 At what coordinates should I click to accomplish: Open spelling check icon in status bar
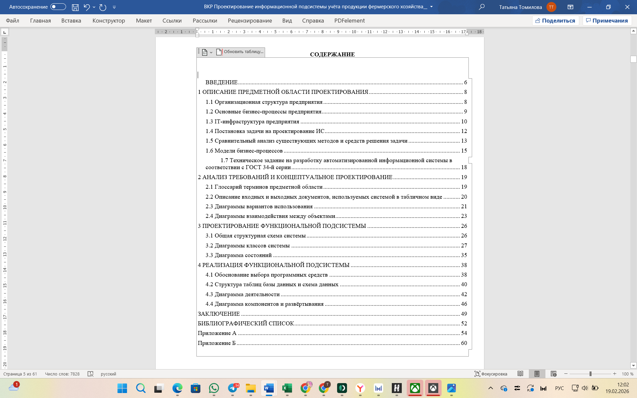pos(90,374)
